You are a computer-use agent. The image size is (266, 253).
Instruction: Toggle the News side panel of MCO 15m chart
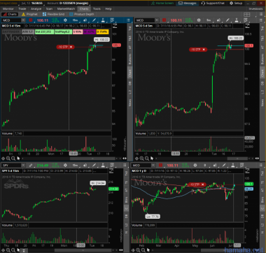(x=130, y=103)
